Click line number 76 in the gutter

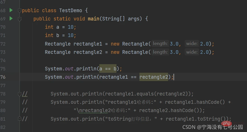(3, 77)
